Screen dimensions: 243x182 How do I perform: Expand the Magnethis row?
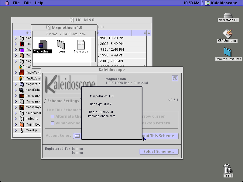pyautogui.click(x=16, y=84)
